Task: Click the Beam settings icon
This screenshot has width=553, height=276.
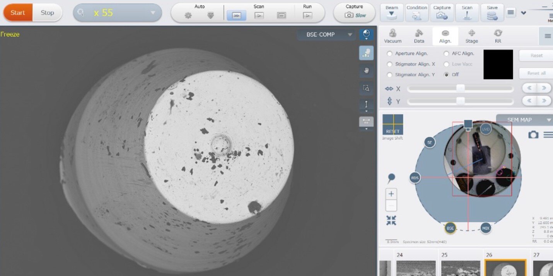Action: 391,12
